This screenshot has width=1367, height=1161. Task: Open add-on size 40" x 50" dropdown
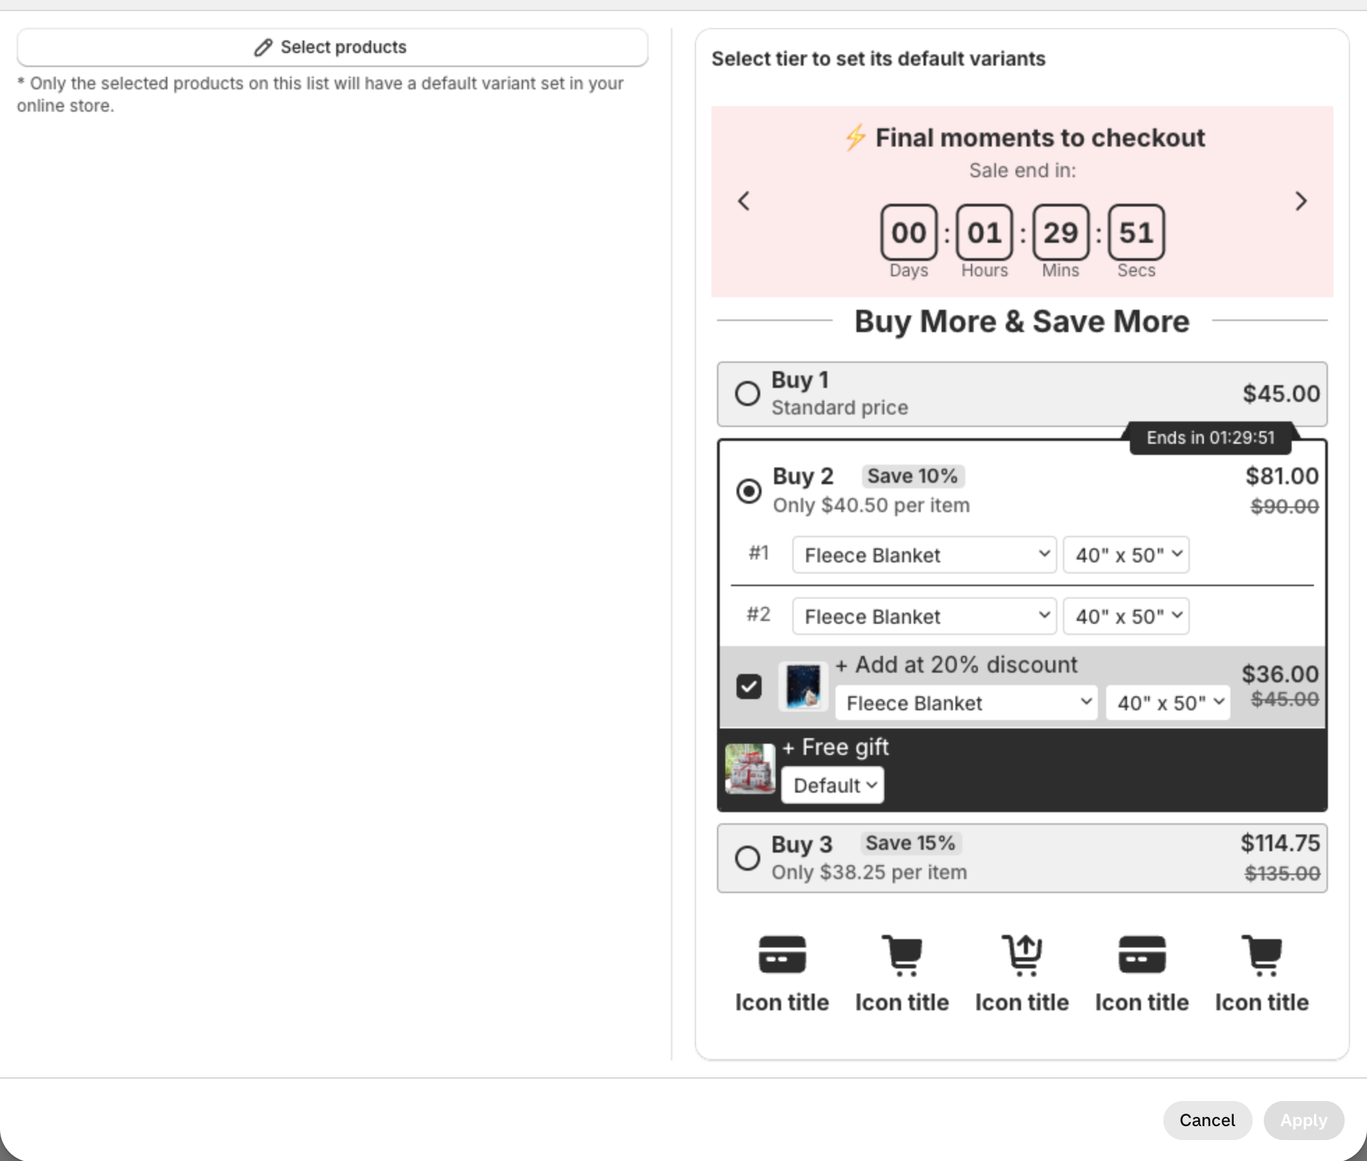1168,703
